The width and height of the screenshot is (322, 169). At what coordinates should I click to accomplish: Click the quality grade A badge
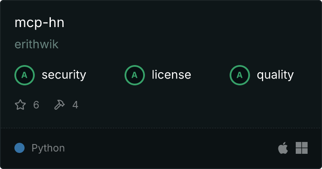[x=240, y=75]
